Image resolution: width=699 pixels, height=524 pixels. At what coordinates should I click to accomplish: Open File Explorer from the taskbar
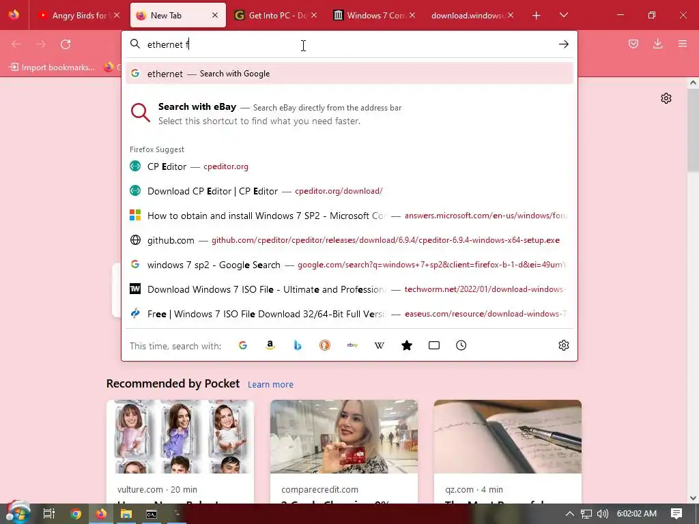(126, 514)
